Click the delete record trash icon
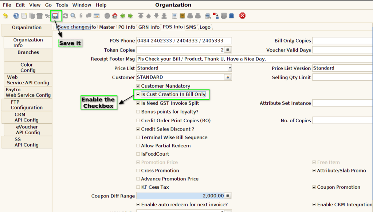Image resolution: width=373 pixels, height=212 pixels. pyautogui.click(x=39, y=16)
